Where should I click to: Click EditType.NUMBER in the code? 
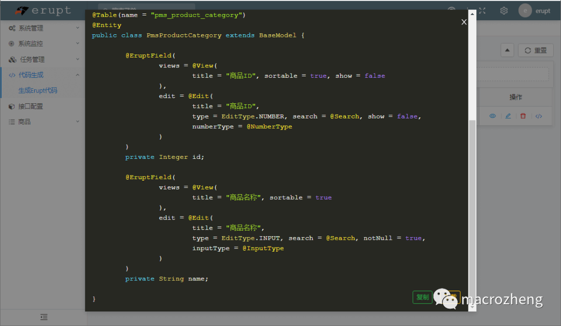[x=253, y=116]
